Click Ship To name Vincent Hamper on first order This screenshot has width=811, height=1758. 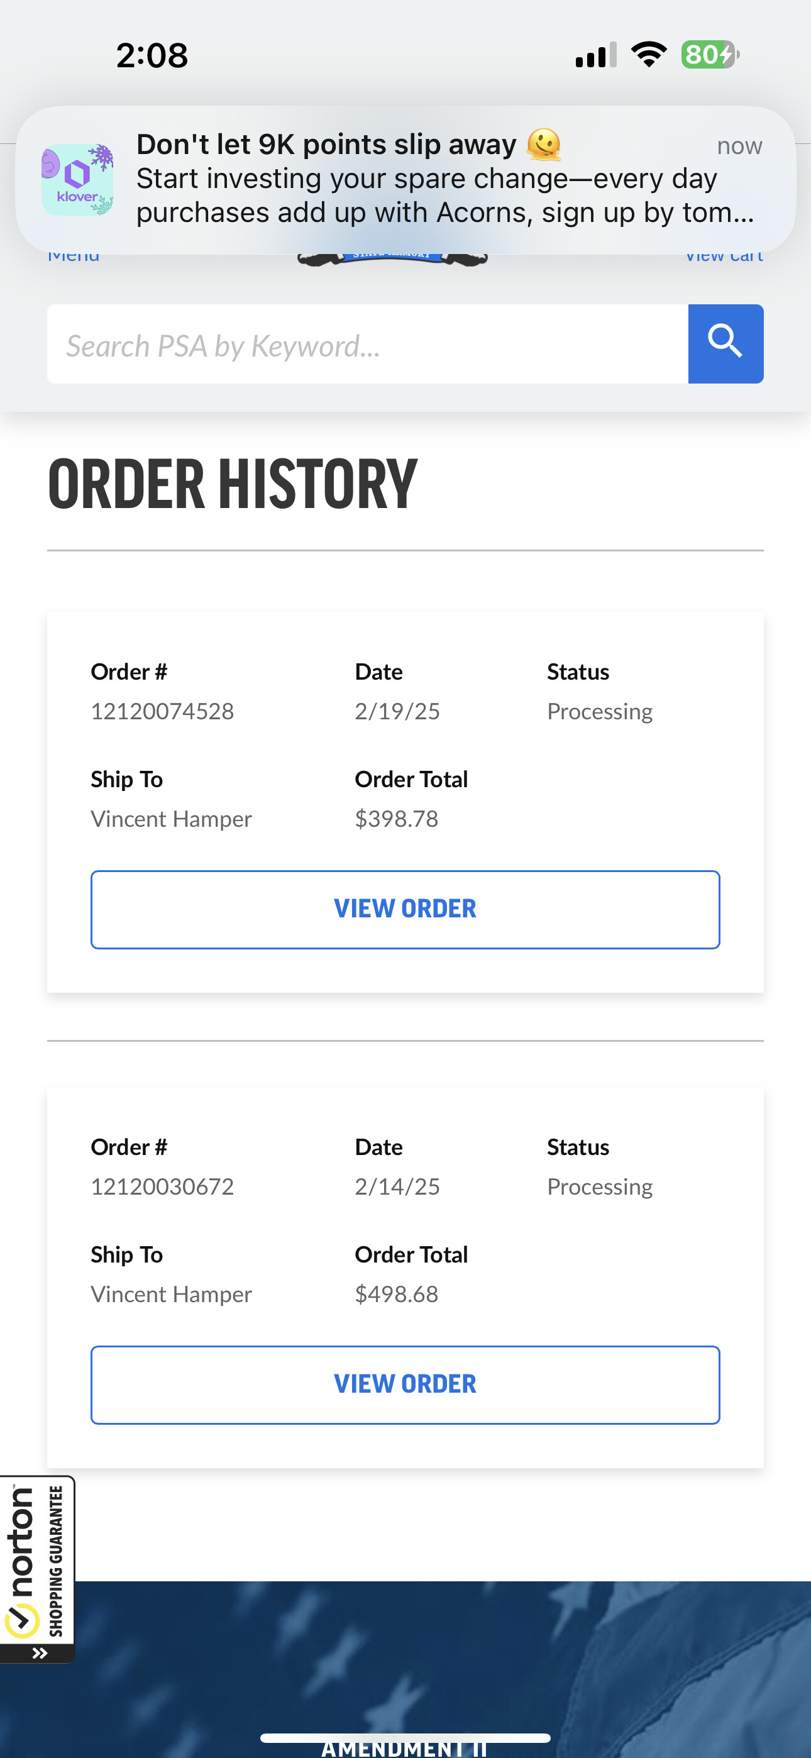tap(170, 818)
